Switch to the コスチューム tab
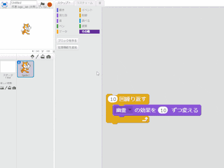This screenshot has height=168, width=224. point(84,3)
